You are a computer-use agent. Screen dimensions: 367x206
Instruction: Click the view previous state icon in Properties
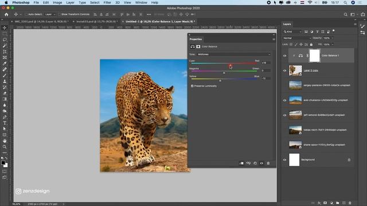(x=248, y=163)
